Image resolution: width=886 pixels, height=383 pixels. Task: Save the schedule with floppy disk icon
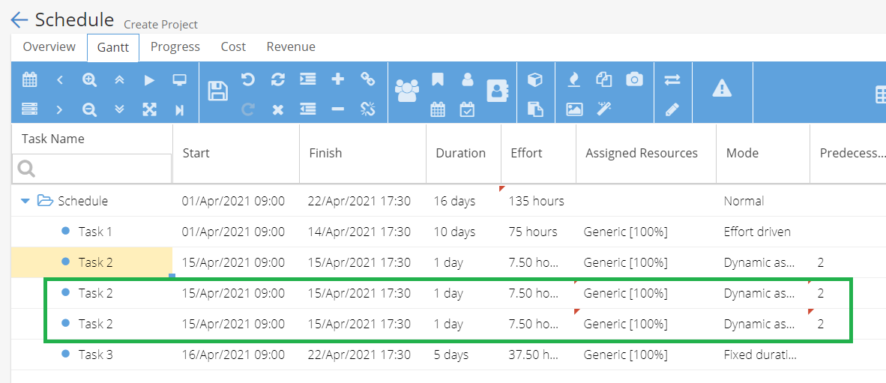click(x=218, y=91)
